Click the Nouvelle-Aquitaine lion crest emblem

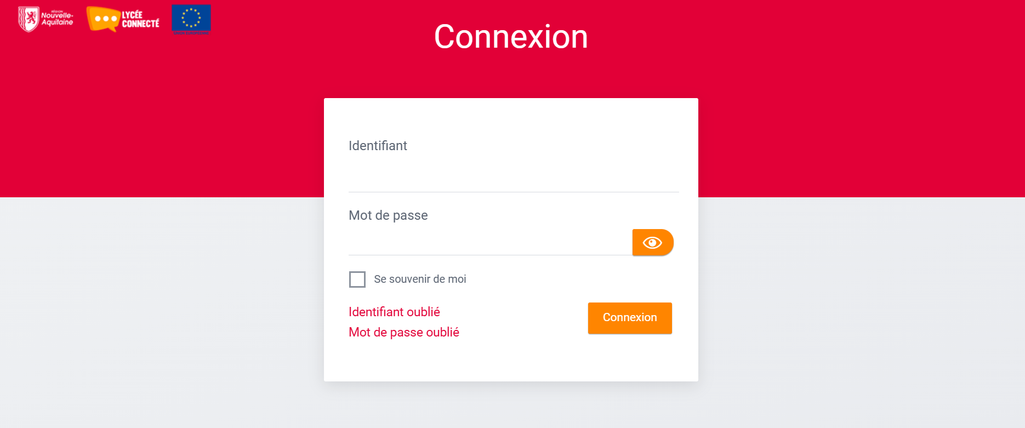point(29,19)
